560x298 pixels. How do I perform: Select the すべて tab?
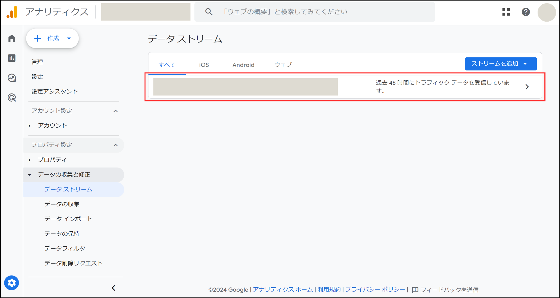167,65
